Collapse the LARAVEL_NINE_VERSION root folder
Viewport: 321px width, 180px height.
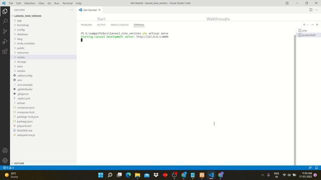pyautogui.click(x=44, y=16)
